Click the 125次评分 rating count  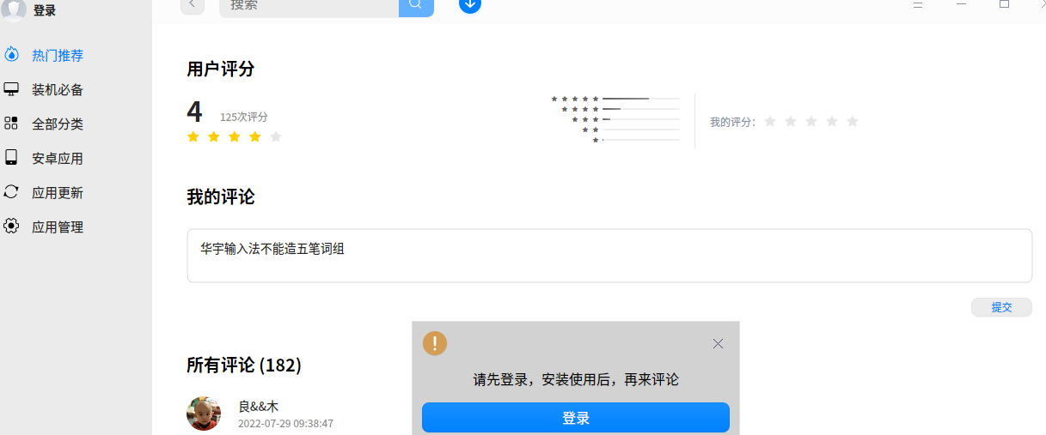244,117
